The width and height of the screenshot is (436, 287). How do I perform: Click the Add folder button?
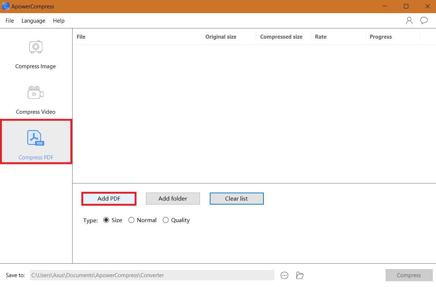point(173,198)
